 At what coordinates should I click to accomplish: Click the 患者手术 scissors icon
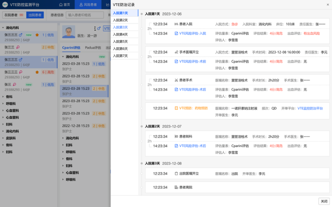click(x=176, y=80)
